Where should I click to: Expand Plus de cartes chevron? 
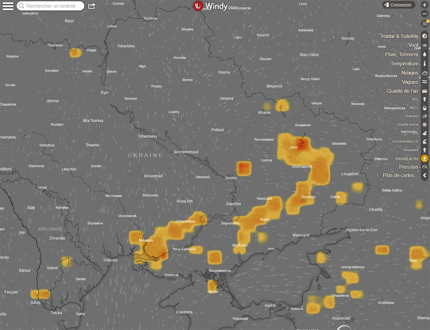point(425,175)
